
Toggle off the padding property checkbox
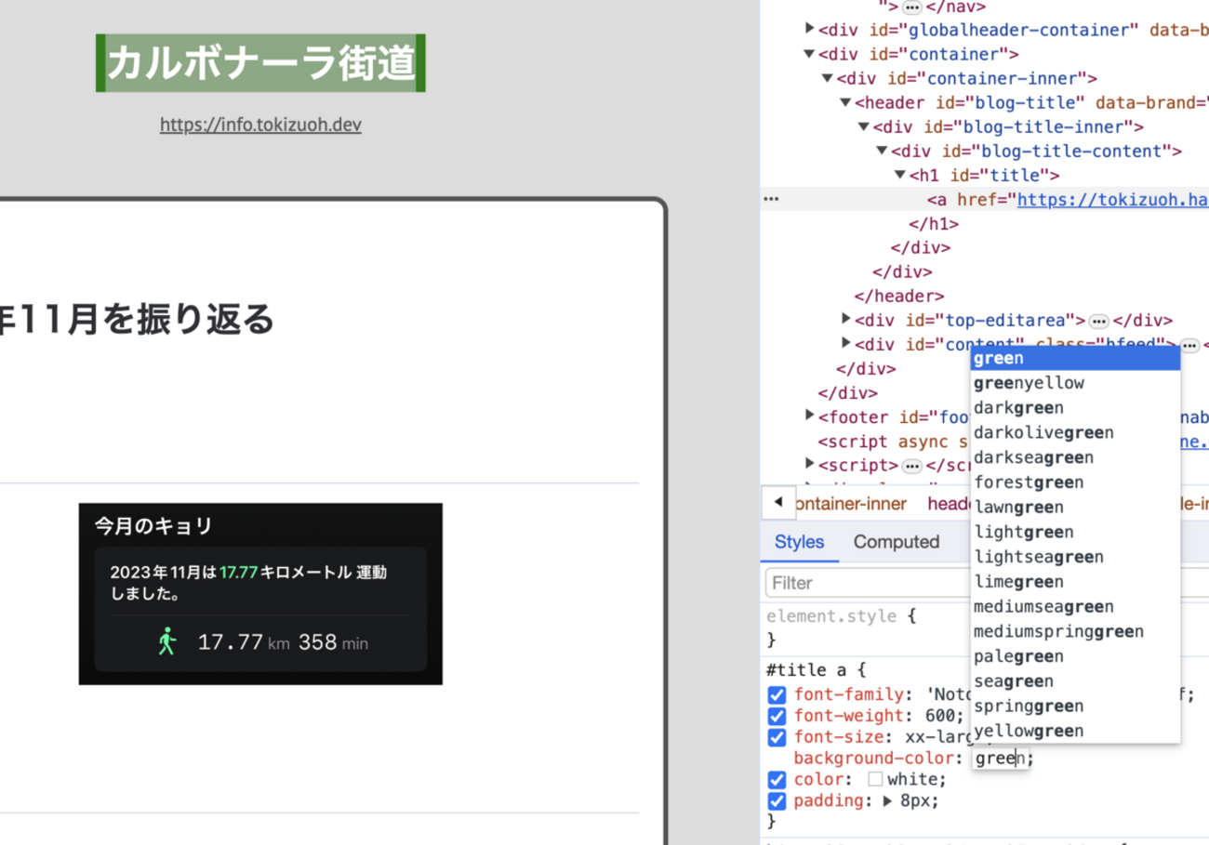tap(777, 802)
